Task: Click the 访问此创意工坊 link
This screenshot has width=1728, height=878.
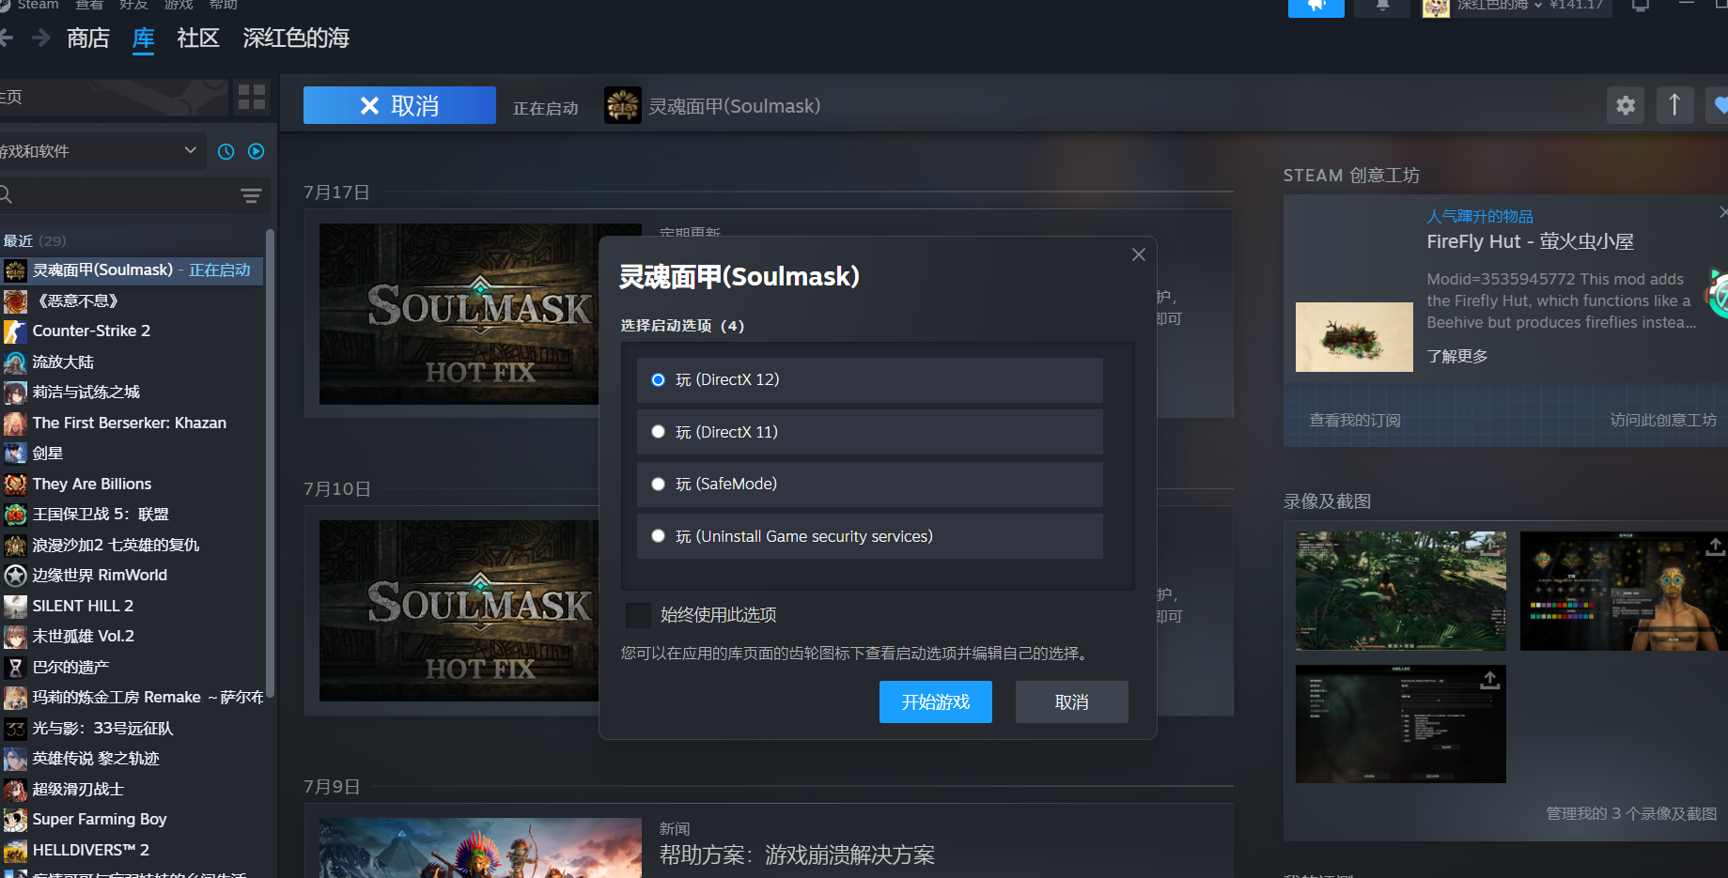Action: pos(1663,421)
